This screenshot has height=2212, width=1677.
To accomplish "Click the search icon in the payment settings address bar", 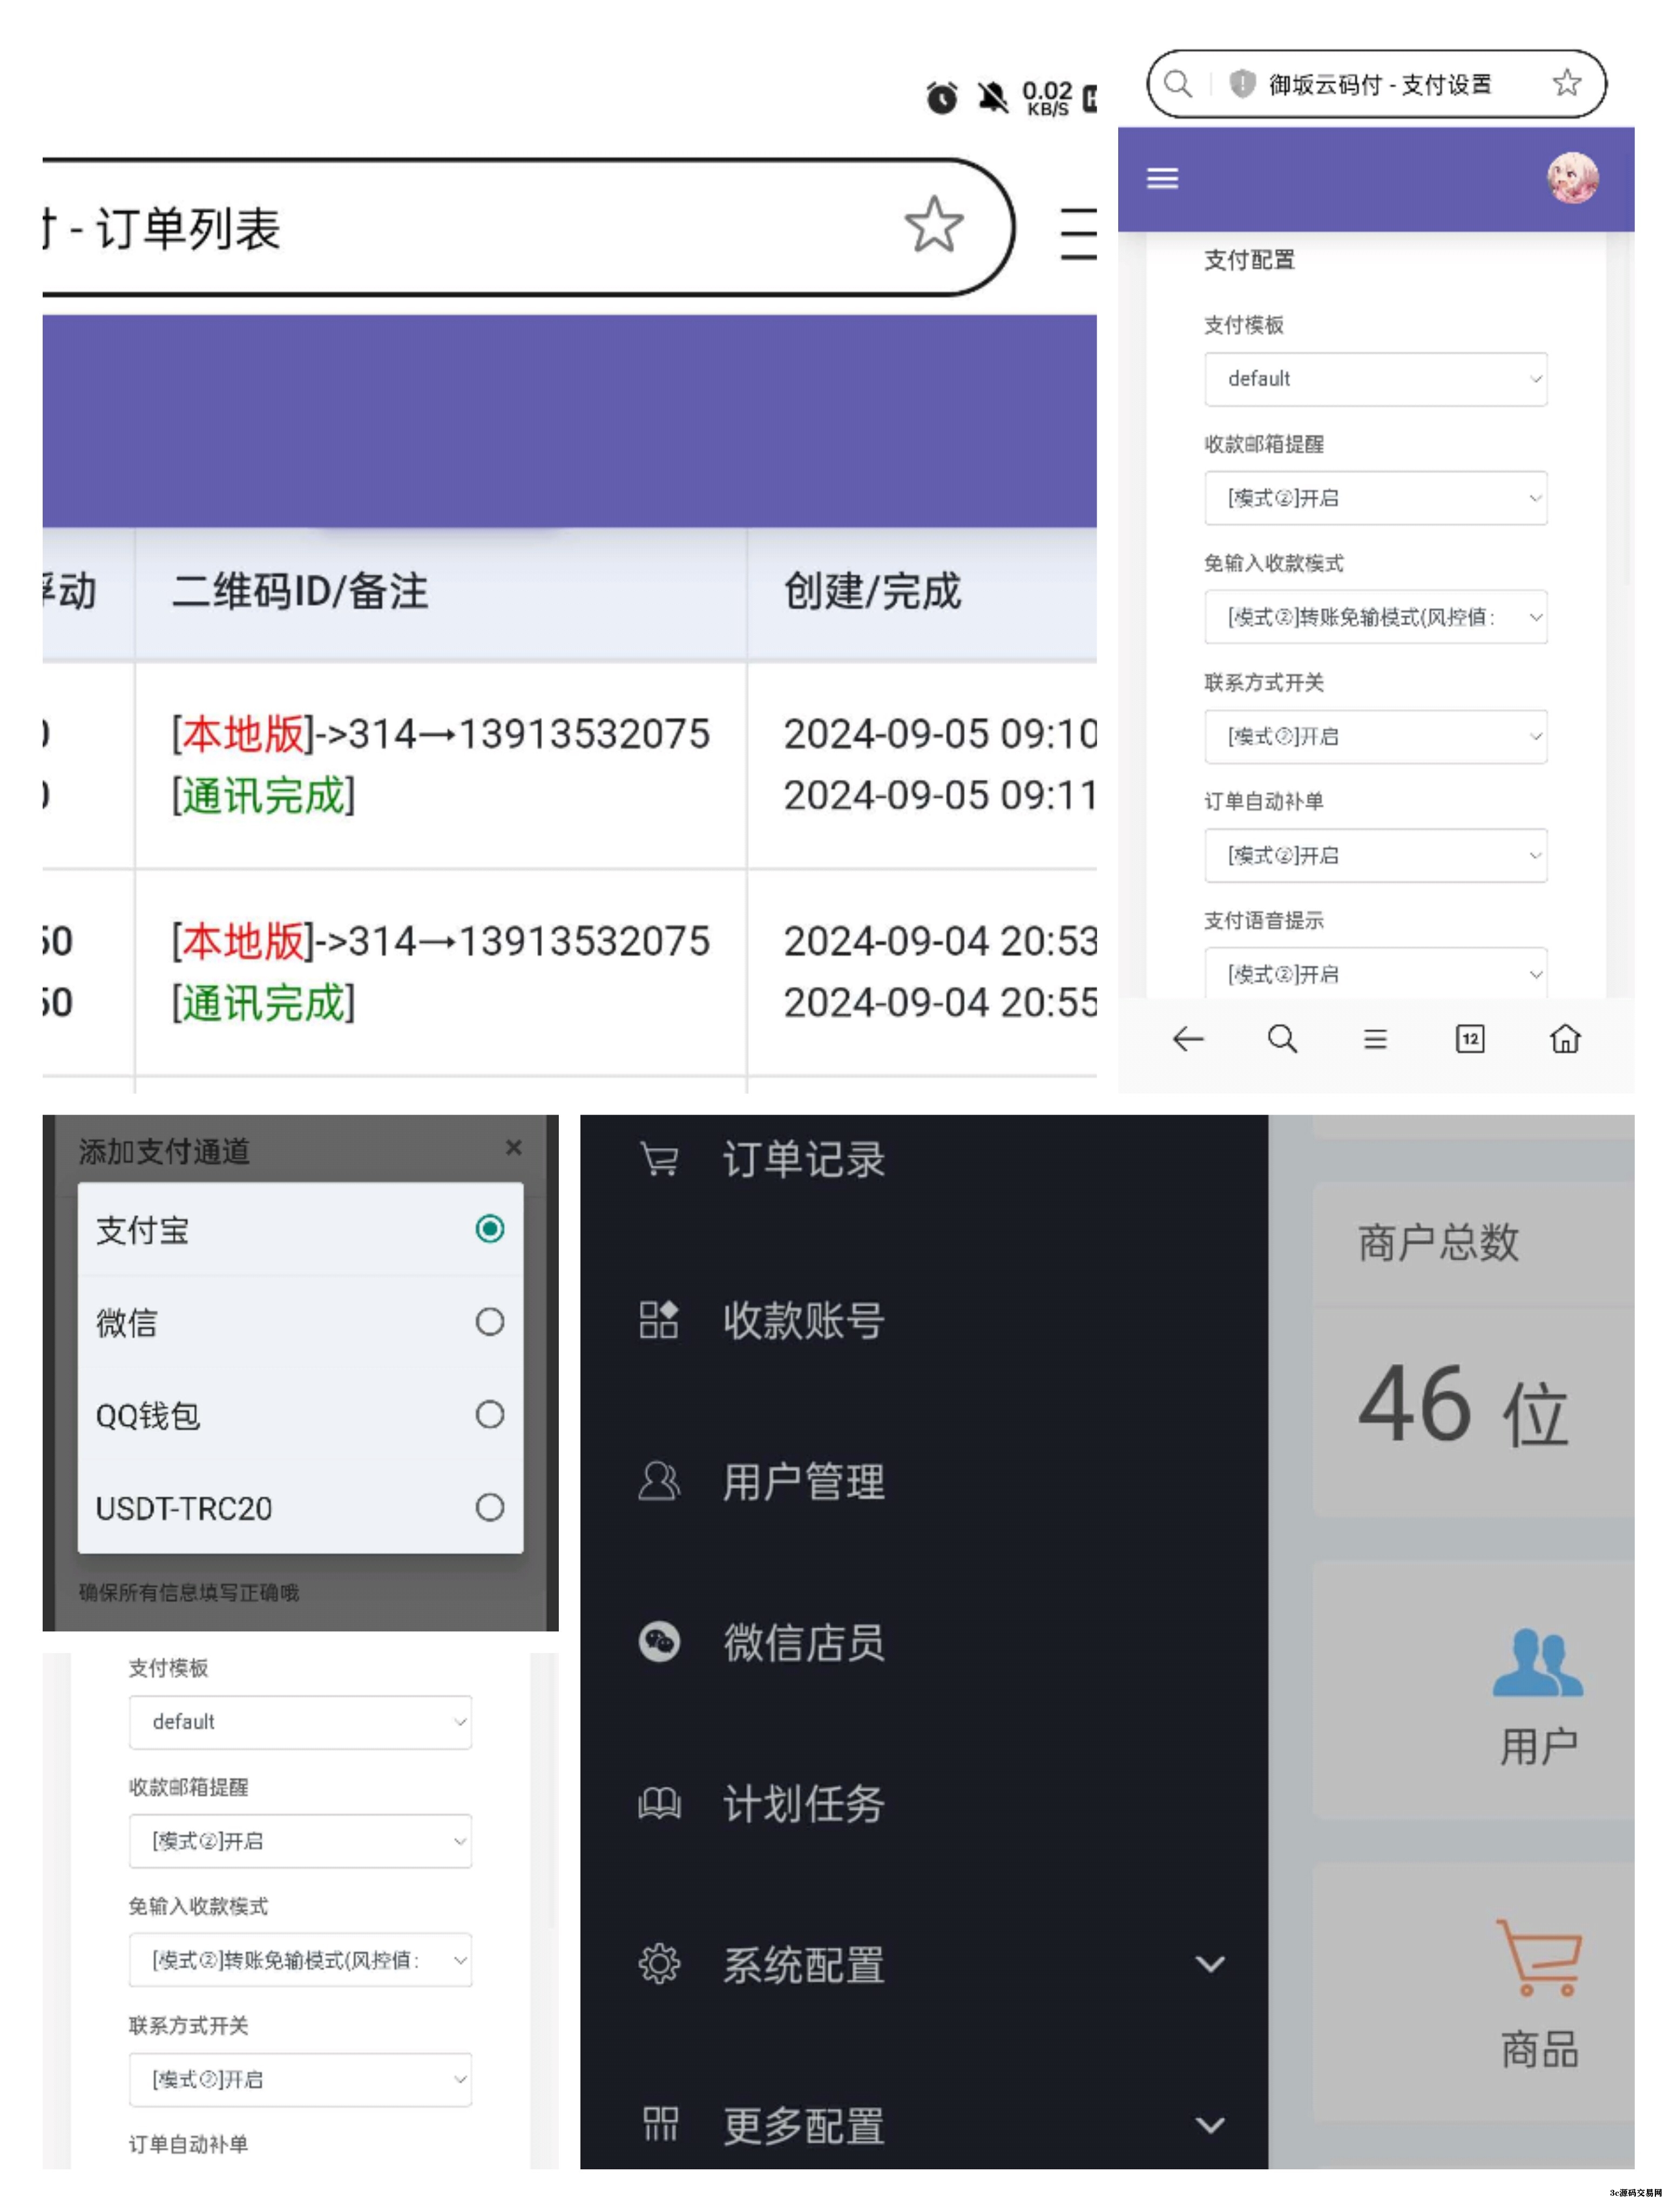I will [1178, 83].
